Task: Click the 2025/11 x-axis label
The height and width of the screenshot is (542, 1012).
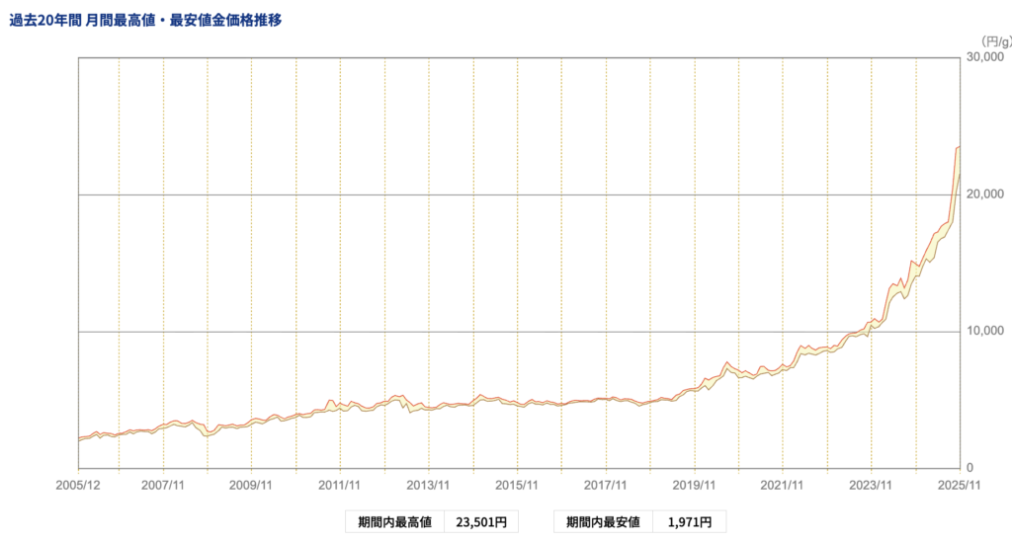Action: click(x=957, y=485)
